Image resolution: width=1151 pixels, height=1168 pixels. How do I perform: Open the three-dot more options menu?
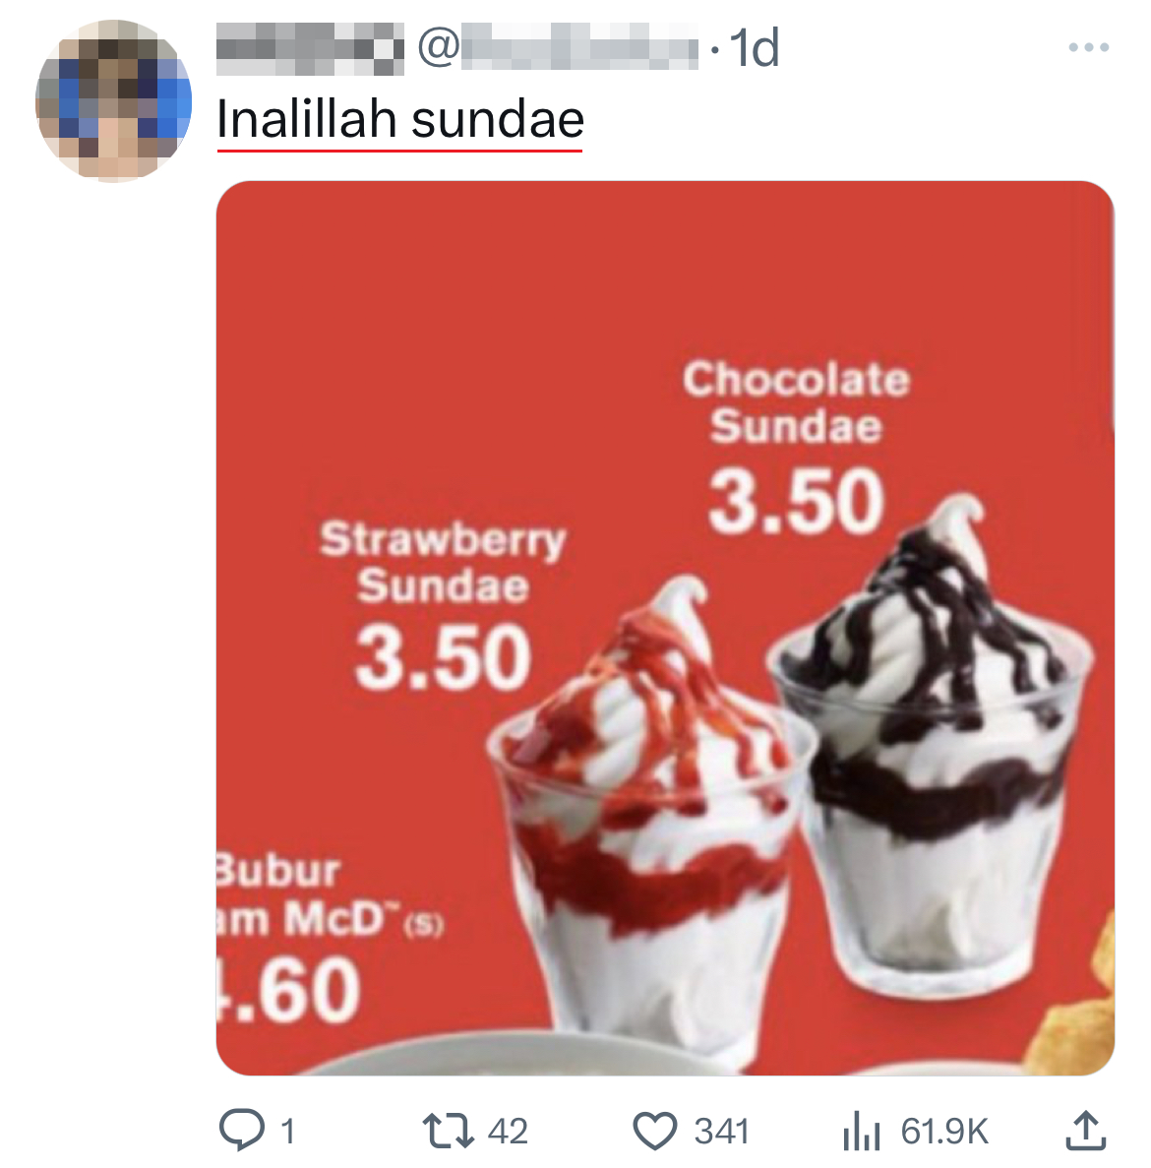[x=1088, y=47]
